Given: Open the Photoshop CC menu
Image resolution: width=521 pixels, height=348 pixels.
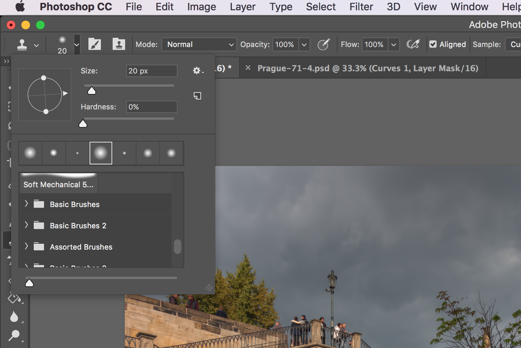Looking at the screenshot, I should (x=76, y=7).
